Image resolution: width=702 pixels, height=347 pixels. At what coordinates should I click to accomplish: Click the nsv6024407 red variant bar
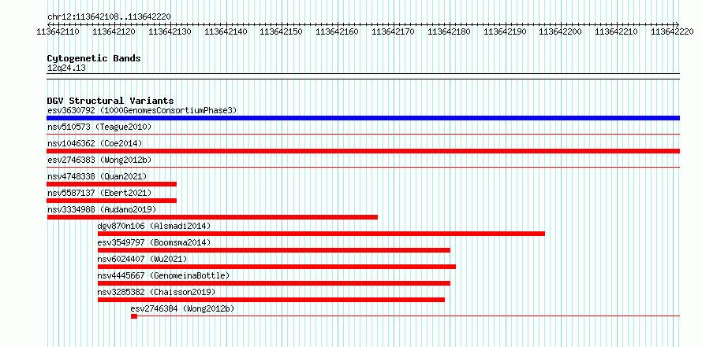(x=277, y=267)
